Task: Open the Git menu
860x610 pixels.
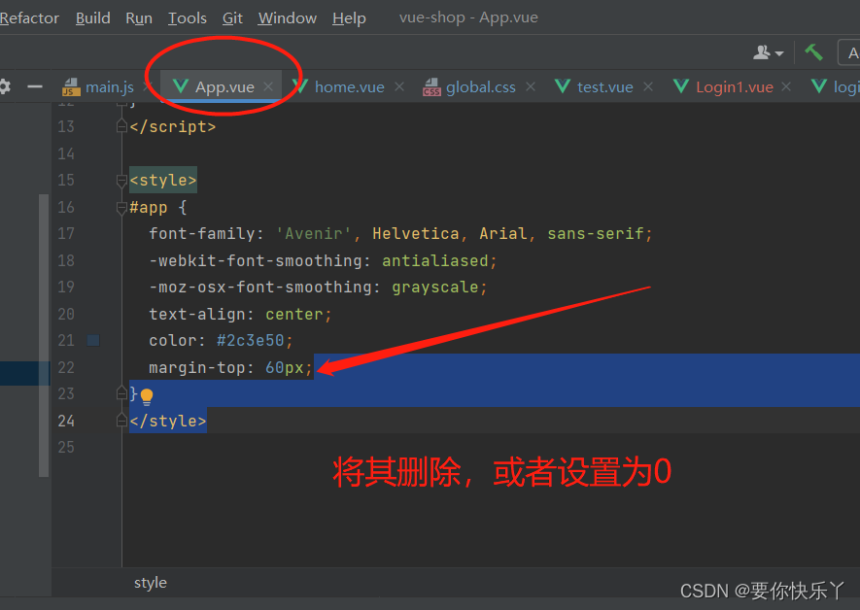Action: (x=232, y=17)
